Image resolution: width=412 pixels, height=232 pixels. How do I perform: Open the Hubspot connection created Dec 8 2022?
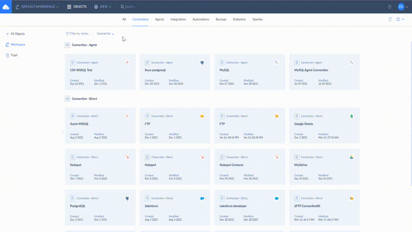(175, 167)
